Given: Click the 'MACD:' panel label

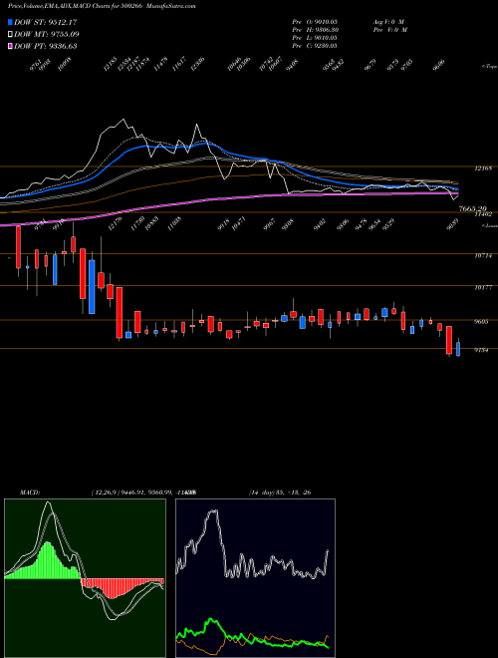Looking at the screenshot, I should 29,493.
